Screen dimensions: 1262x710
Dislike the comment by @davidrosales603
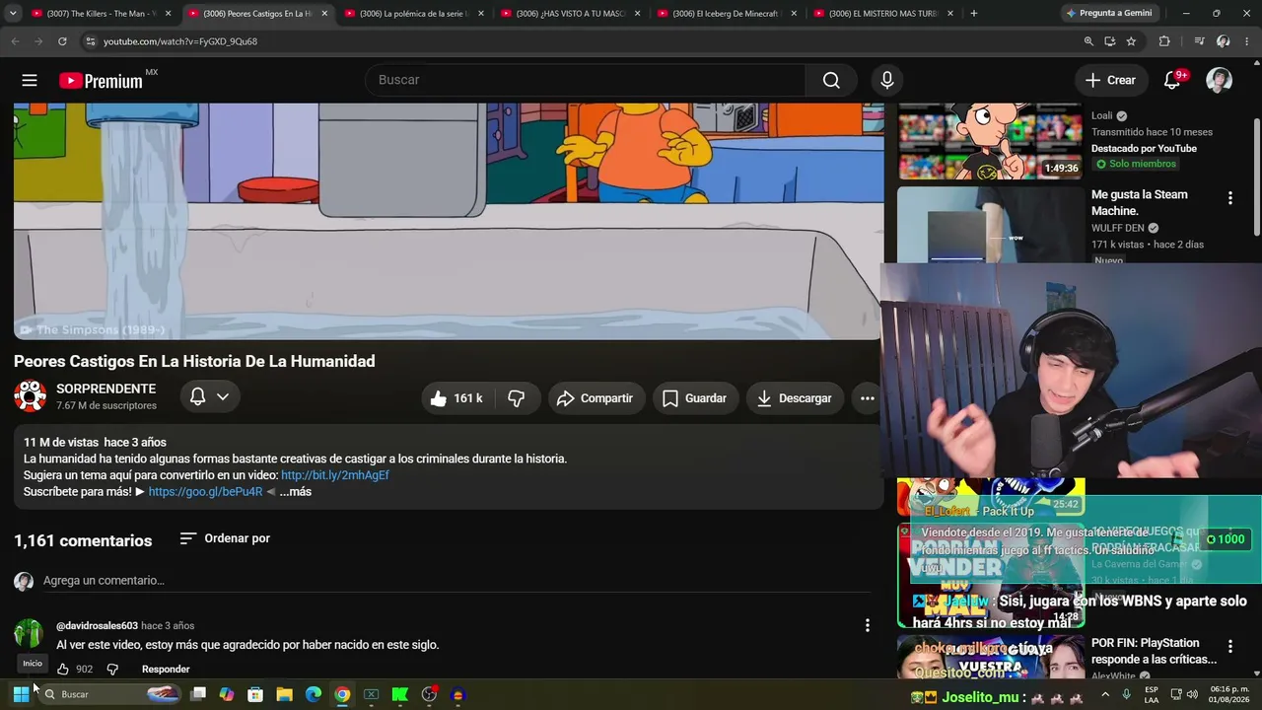pyautogui.click(x=112, y=670)
